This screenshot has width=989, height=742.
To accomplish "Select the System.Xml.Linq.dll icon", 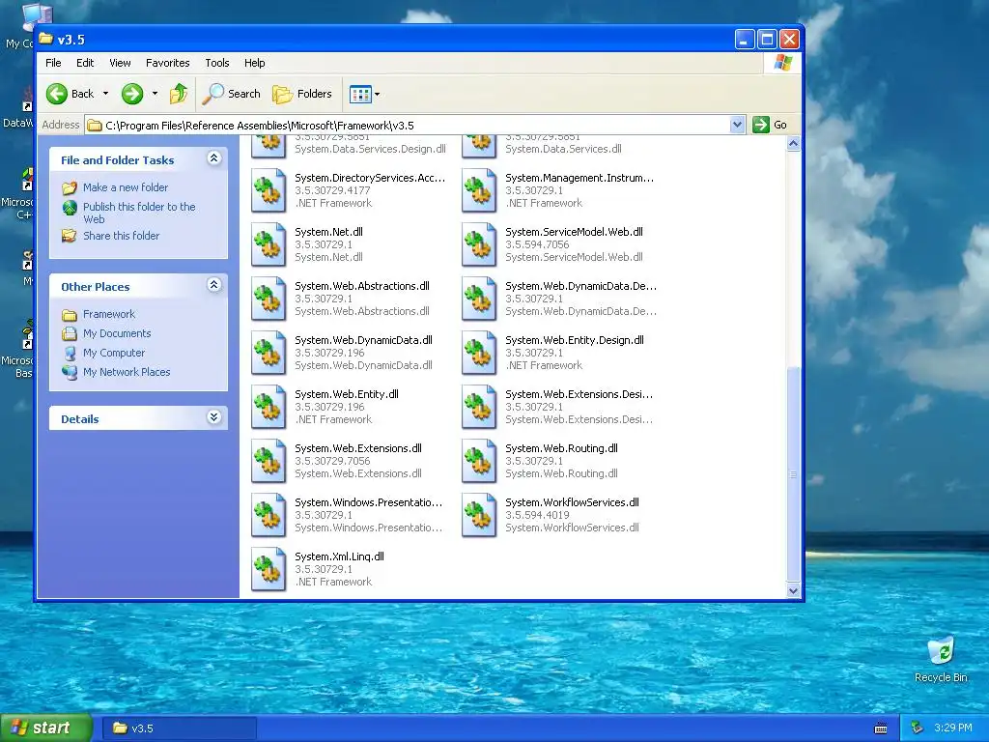I will 268,569.
